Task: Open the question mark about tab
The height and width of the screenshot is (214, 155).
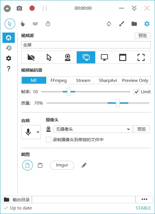Action: tap(8, 69)
